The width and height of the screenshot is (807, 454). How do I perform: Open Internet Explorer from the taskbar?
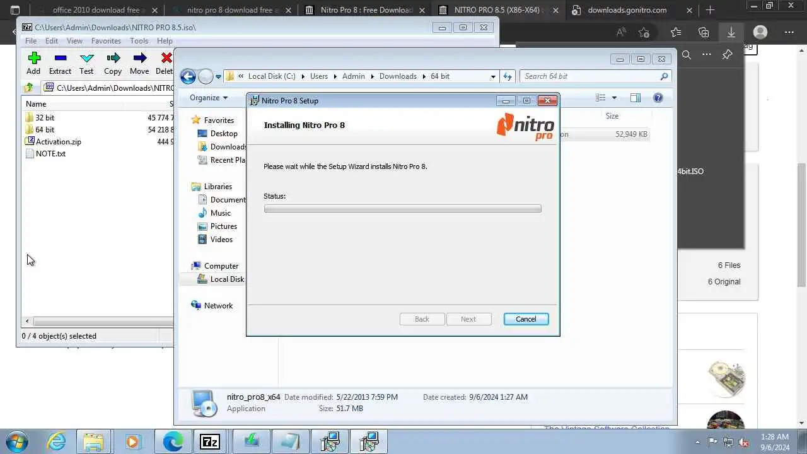[x=57, y=441]
